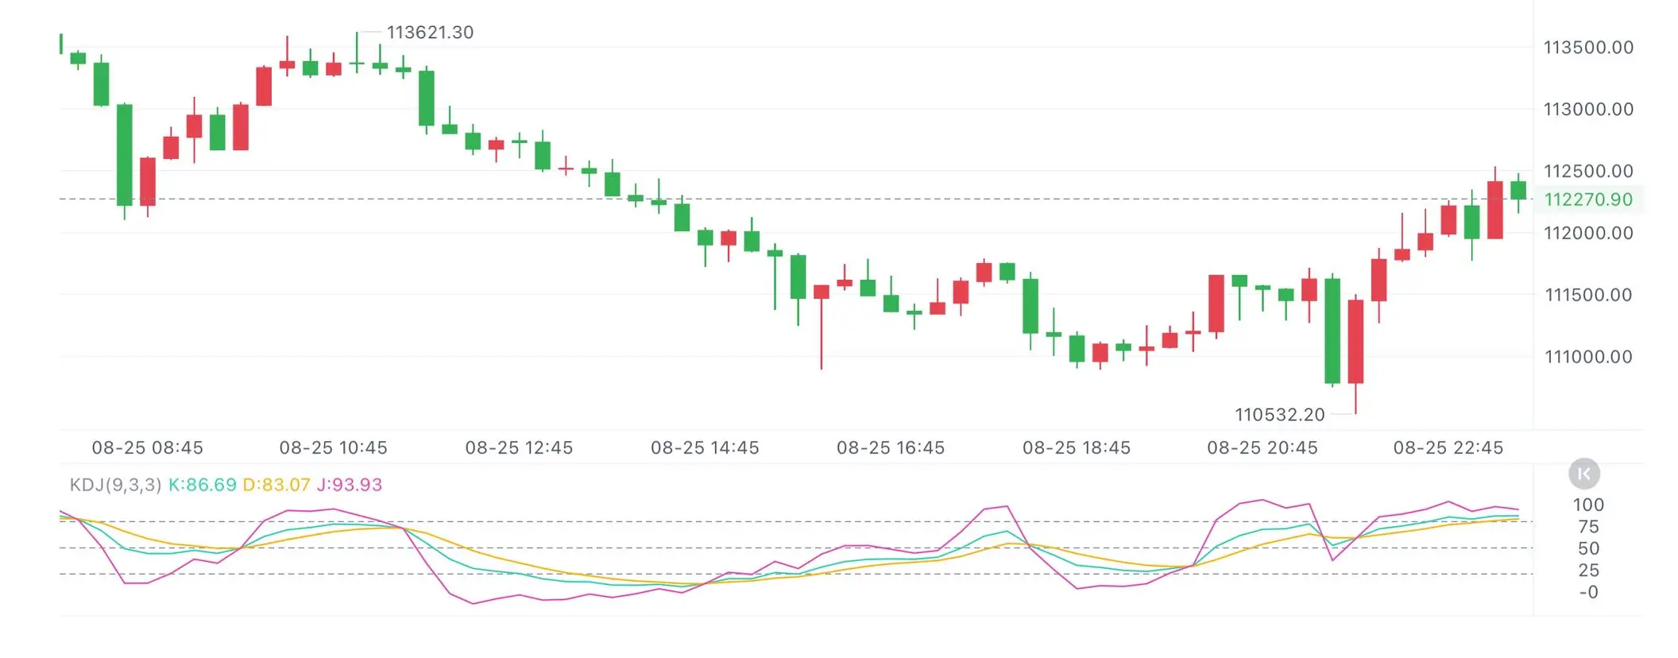1678x658 pixels.
Task: Click the J:93.93 value in legend
Action: click(350, 485)
